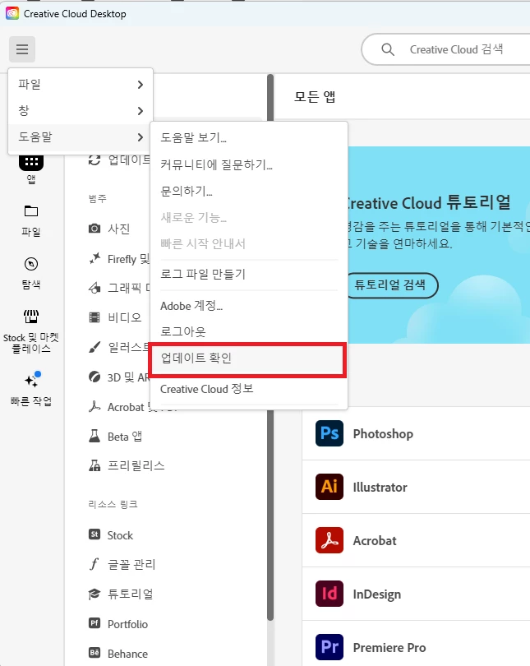Select 로그 파일 만들기 menu entry
Viewport: 530px width, 666px height.
click(x=249, y=275)
